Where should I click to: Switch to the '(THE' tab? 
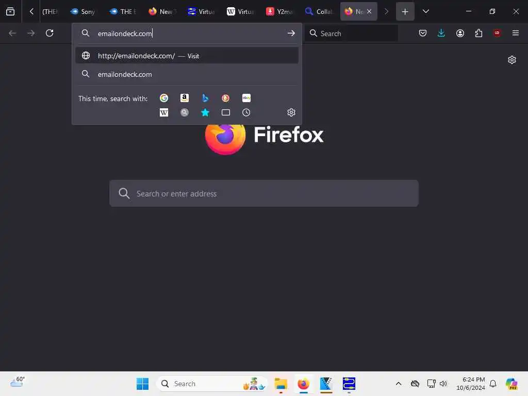(49, 11)
